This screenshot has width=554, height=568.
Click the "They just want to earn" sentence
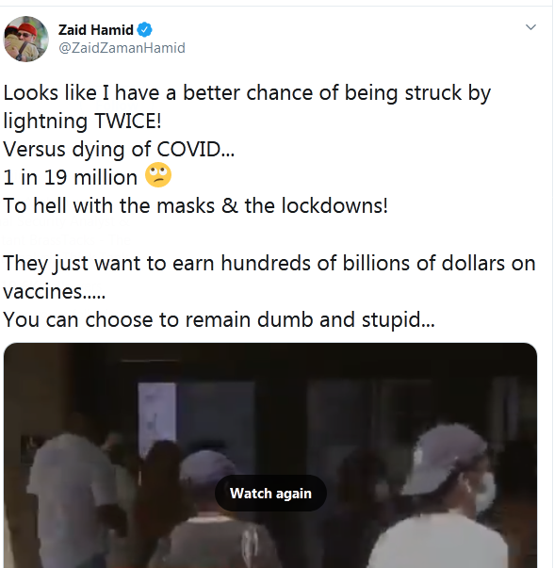[x=269, y=263]
